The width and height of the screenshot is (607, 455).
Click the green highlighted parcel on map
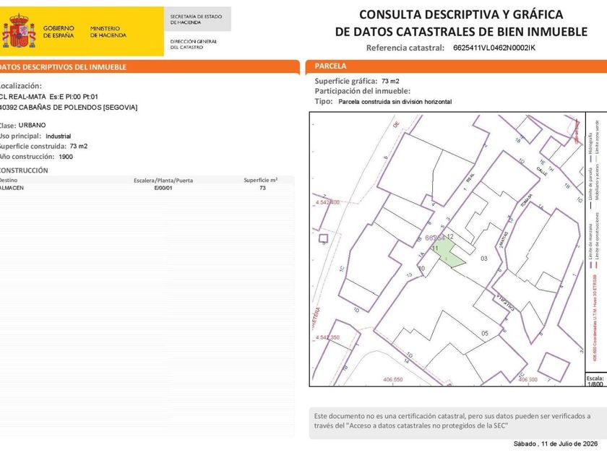click(449, 253)
